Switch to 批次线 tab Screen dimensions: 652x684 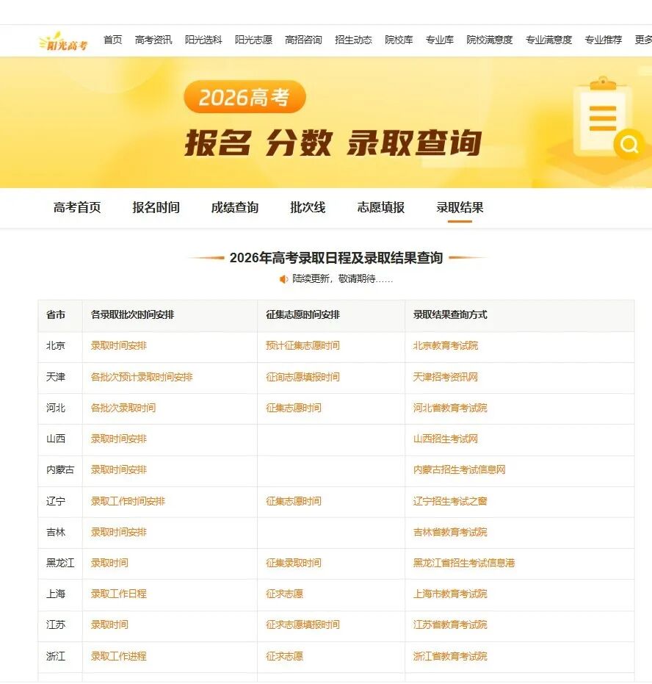pos(308,207)
